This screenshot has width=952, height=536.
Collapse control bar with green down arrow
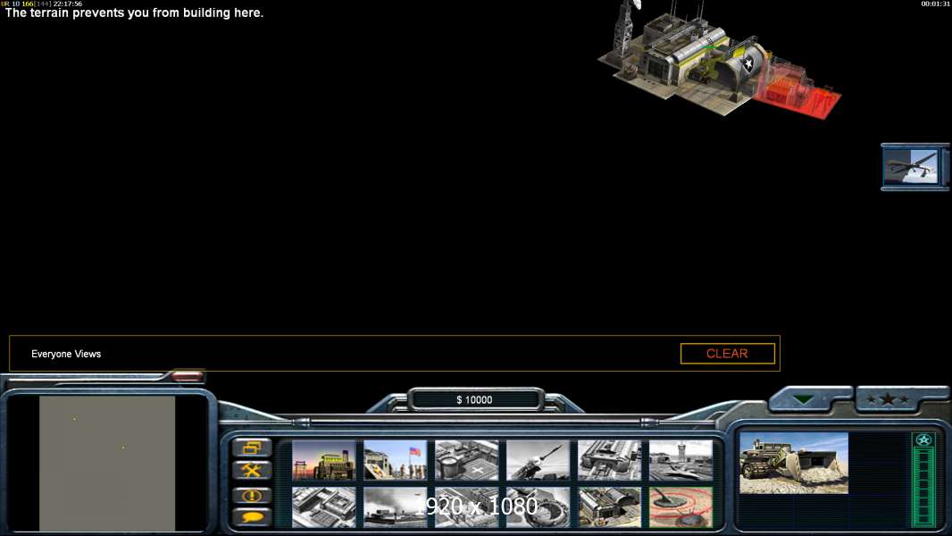click(x=803, y=399)
